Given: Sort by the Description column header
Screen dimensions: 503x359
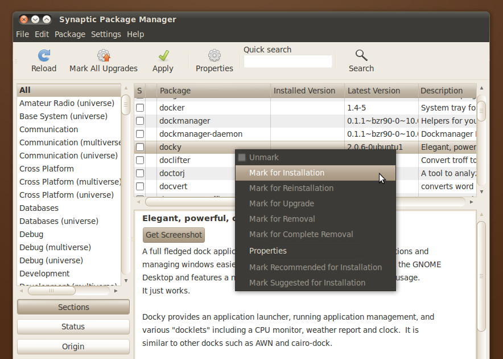Looking at the screenshot, I should coord(447,91).
